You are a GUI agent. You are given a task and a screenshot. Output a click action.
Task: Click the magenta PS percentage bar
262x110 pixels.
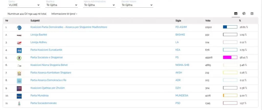pos(230,58)
